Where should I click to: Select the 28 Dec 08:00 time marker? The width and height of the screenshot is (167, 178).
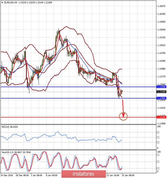[22, 175]
